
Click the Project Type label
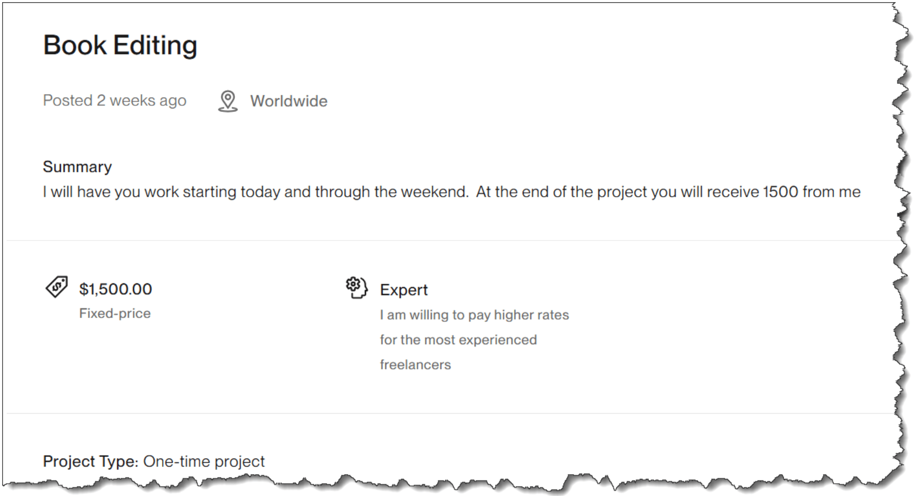tap(90, 461)
